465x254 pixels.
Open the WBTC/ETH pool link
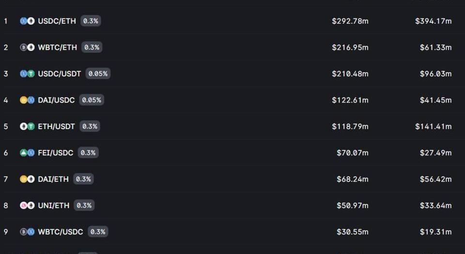(x=57, y=47)
